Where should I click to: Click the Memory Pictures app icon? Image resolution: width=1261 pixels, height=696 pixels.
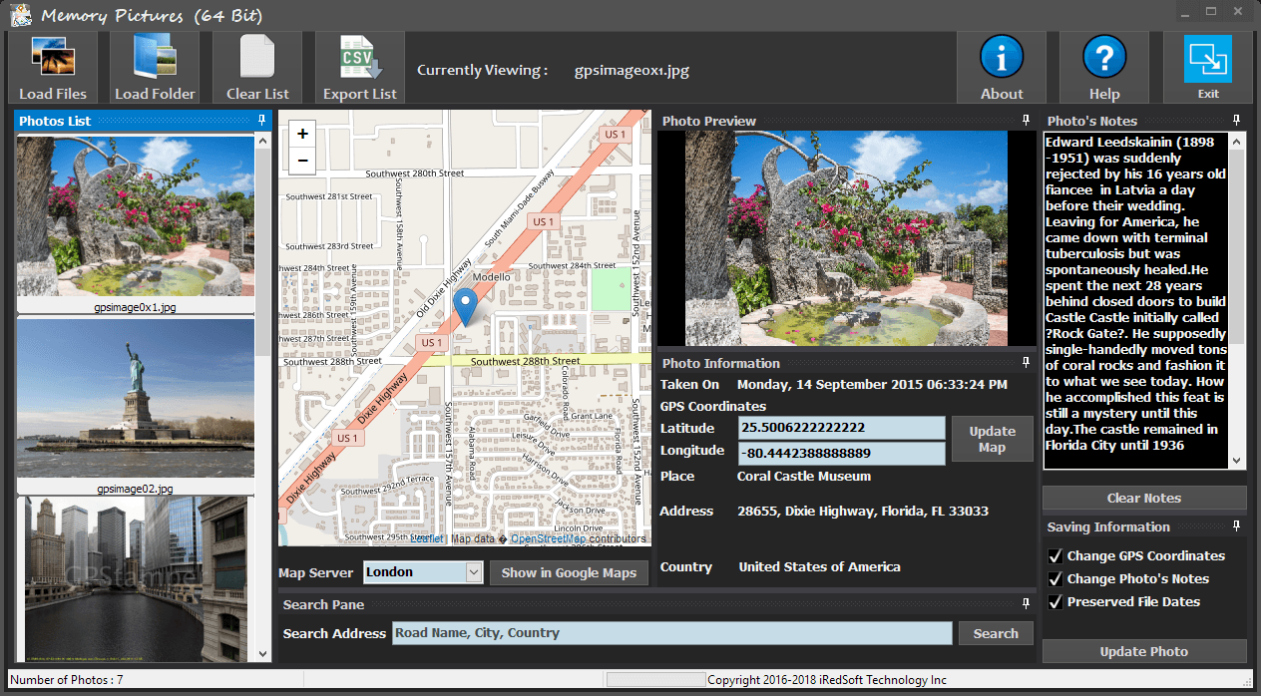(x=20, y=15)
